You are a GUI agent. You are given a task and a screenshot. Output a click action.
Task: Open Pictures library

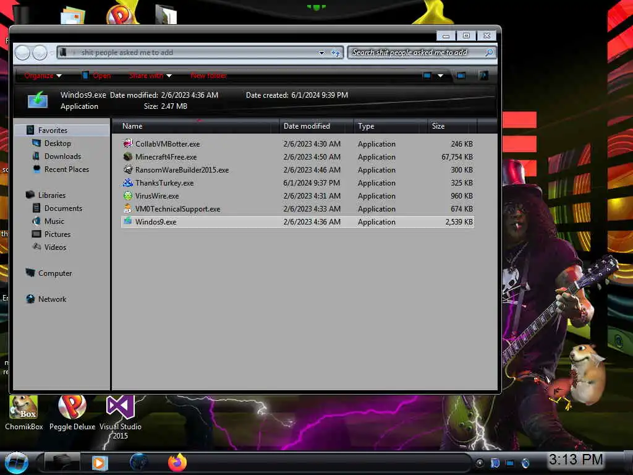[x=57, y=234]
